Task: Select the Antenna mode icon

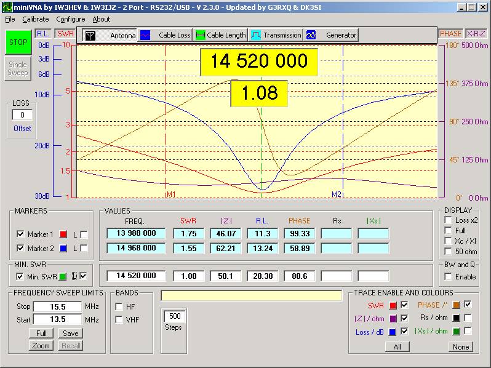Action: click(x=90, y=35)
